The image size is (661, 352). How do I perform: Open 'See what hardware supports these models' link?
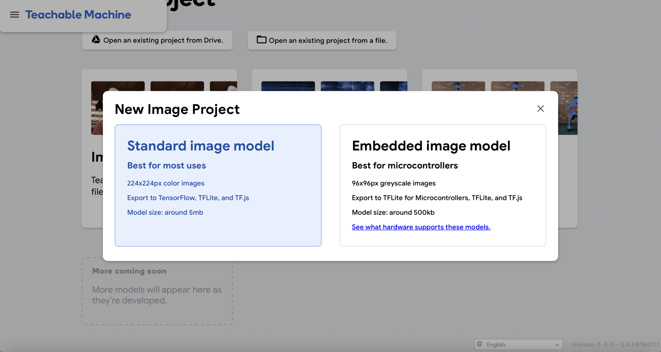(x=421, y=227)
